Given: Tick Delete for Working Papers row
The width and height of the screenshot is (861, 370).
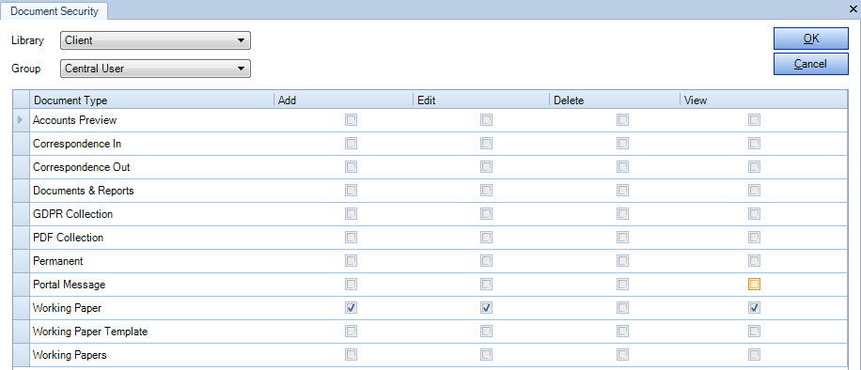Looking at the screenshot, I should [622, 355].
